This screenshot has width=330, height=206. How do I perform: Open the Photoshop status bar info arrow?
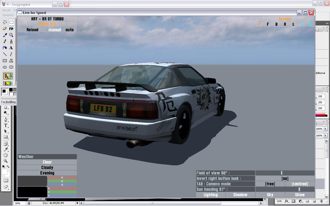77,203
